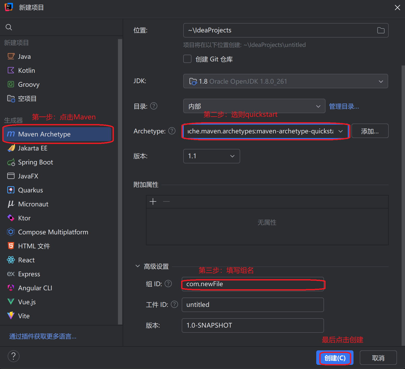The image size is (405, 369).
Task: Click the search magnifier icon
Action: tap(9, 27)
